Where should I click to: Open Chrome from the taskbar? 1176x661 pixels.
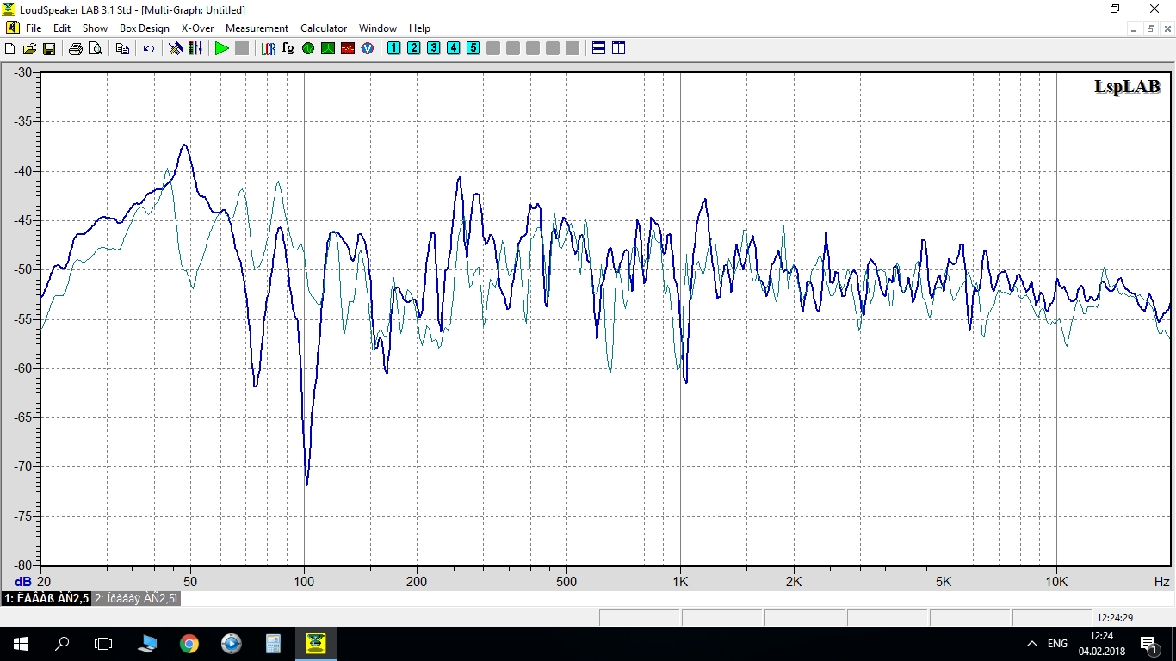click(x=189, y=643)
